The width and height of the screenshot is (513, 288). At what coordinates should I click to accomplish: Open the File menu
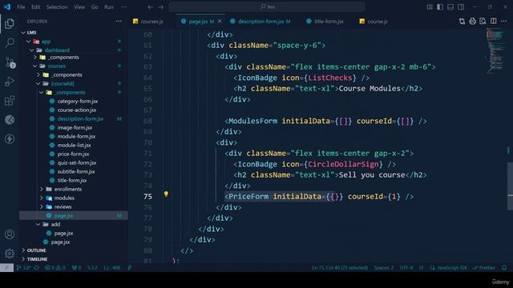21,7
